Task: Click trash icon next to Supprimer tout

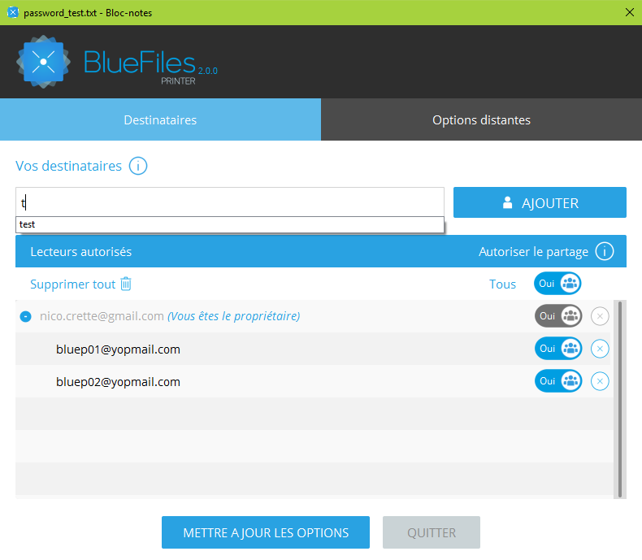Action: (126, 284)
